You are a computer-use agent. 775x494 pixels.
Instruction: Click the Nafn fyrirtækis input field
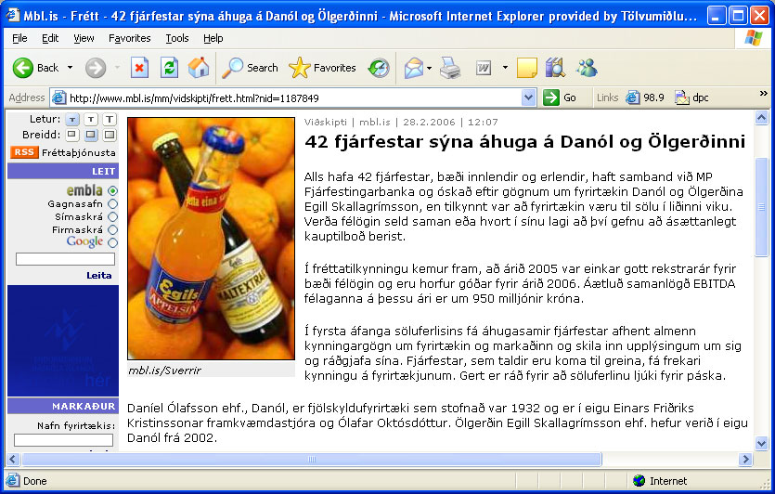pyautogui.click(x=63, y=440)
